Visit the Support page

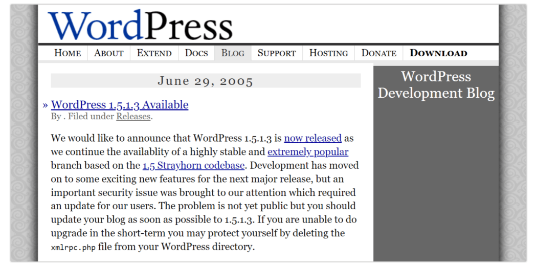point(276,53)
